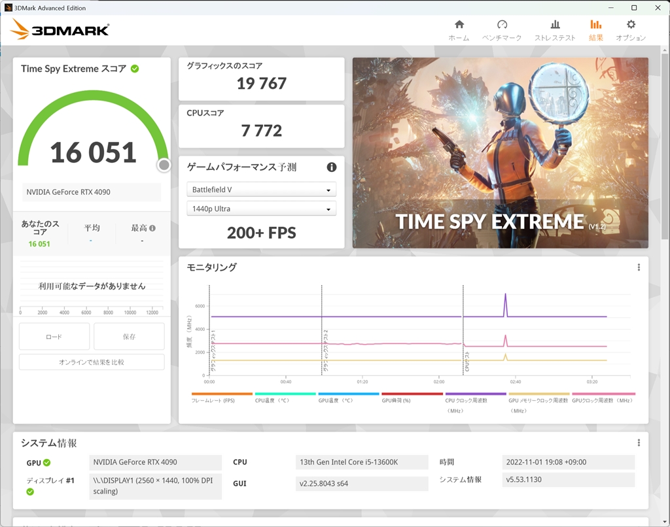Click the green validation checkmark beside Time Spy Extreme score

coord(135,69)
